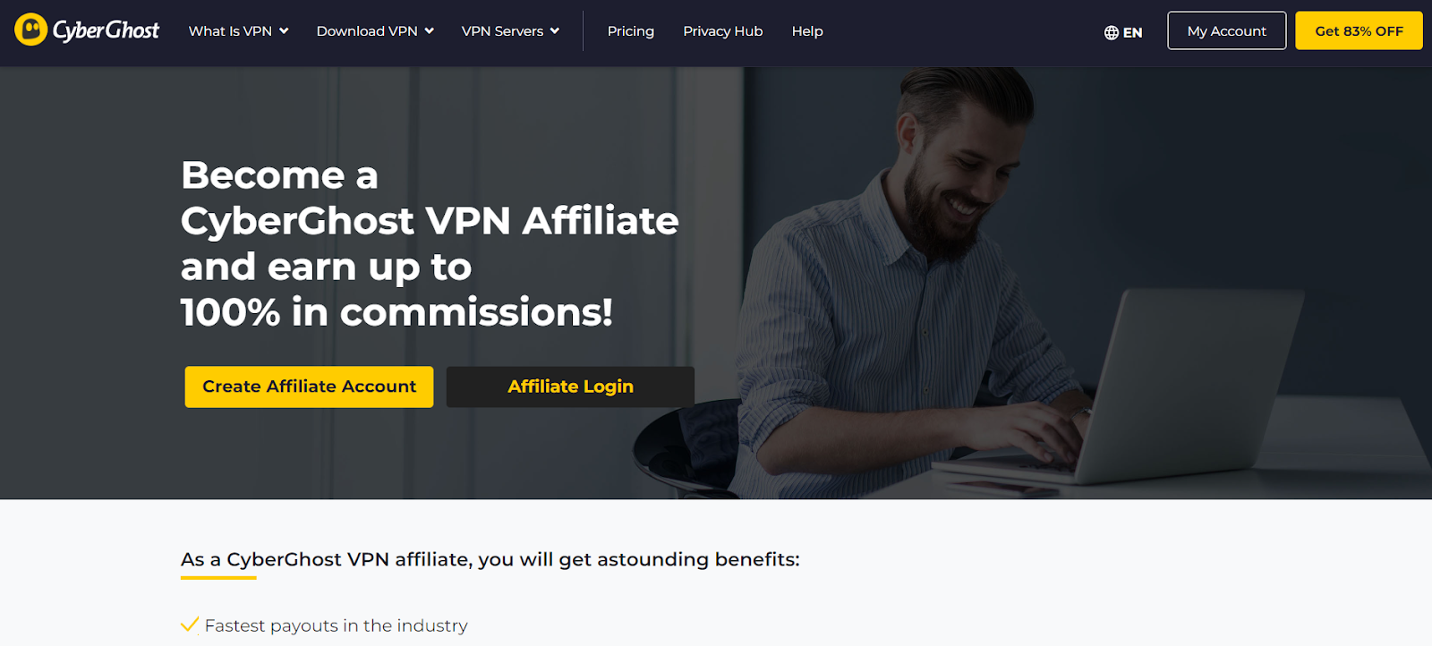The image size is (1432, 646).
Task: Expand the Download VPN dropdown arrow
Action: pyautogui.click(x=429, y=30)
